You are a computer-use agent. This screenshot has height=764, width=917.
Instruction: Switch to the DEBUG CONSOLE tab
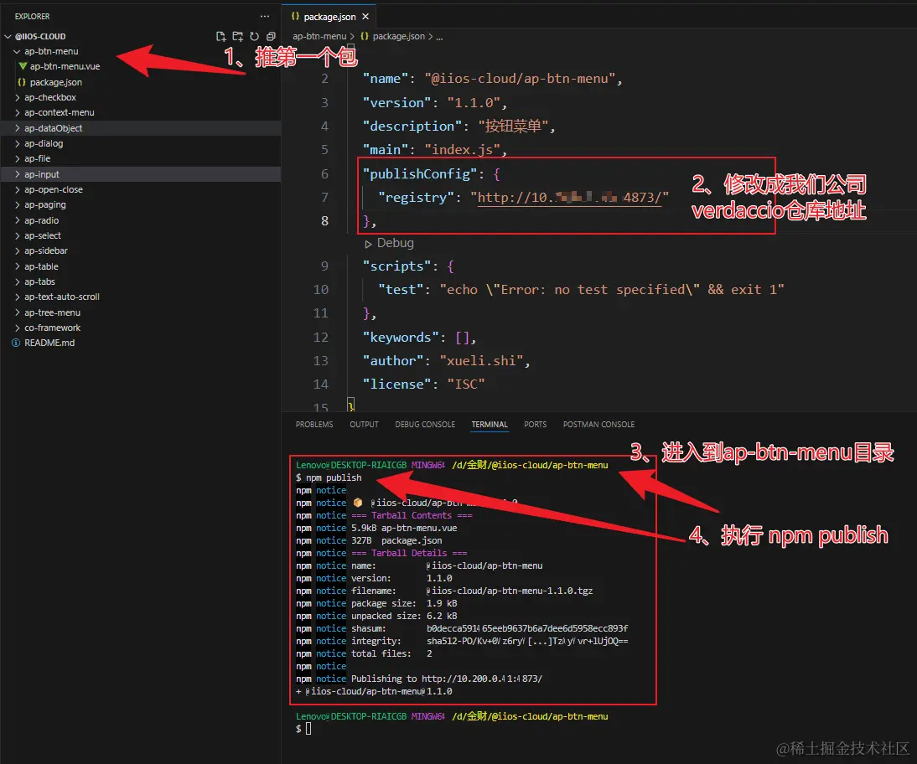(425, 425)
